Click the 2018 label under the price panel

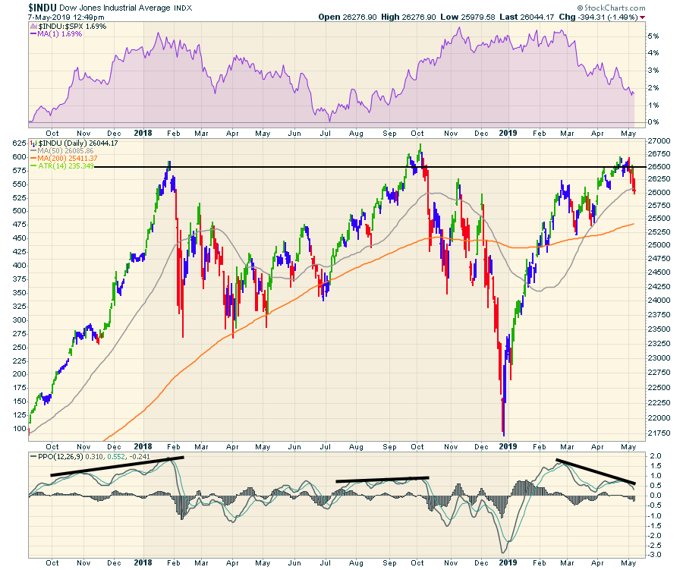click(143, 446)
